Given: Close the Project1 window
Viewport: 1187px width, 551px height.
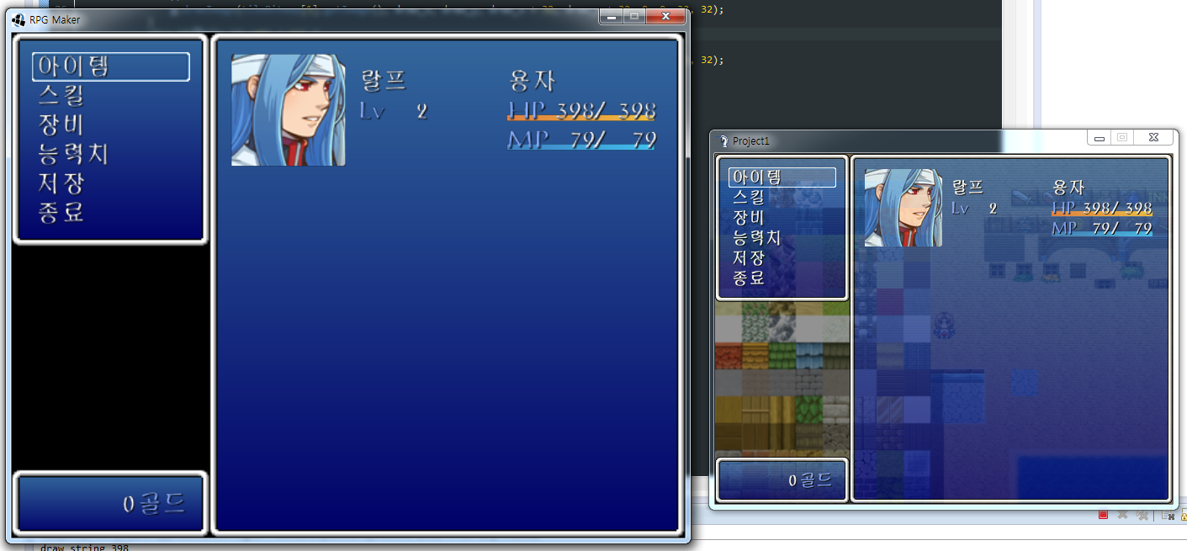Looking at the screenshot, I should point(1154,137).
